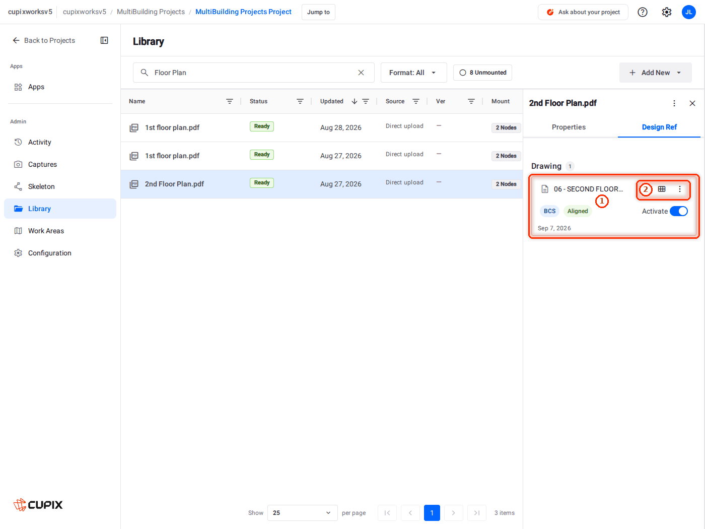Collapse the sidebar panel icon
This screenshot has height=529, width=705.
[104, 40]
